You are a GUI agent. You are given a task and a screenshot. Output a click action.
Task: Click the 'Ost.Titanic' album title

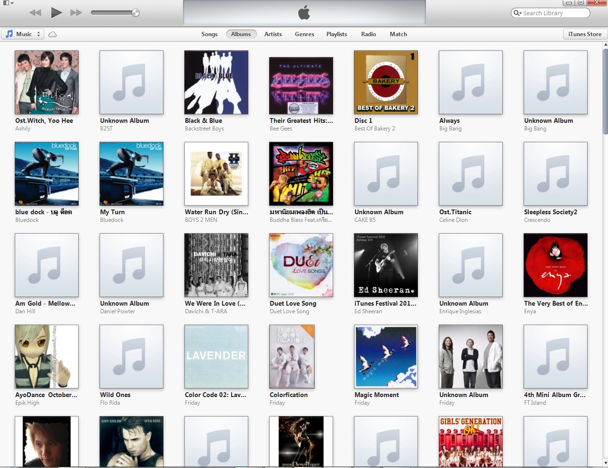point(456,212)
